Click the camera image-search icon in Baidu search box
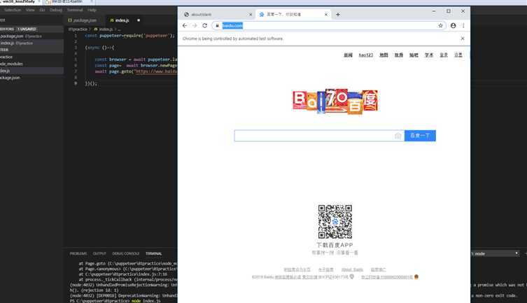 pos(398,136)
